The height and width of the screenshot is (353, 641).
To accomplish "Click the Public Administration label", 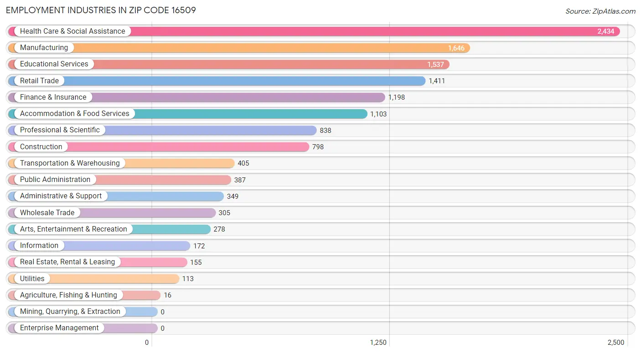I will 55,180.
